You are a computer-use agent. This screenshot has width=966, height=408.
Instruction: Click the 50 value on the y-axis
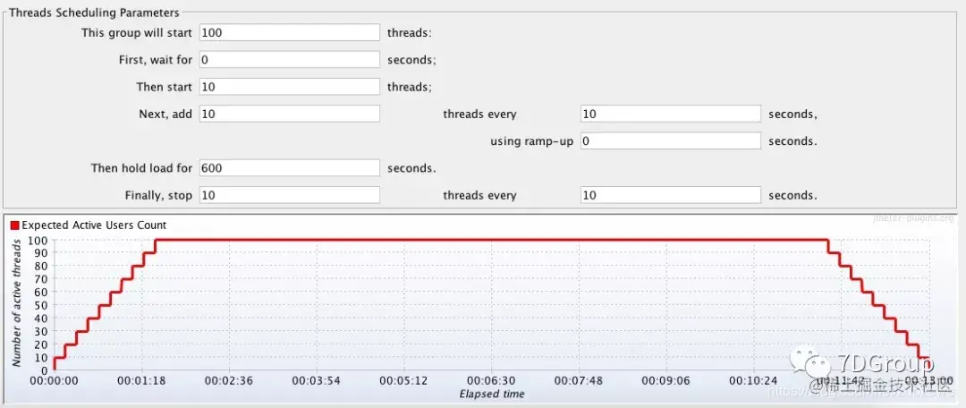pos(42,305)
